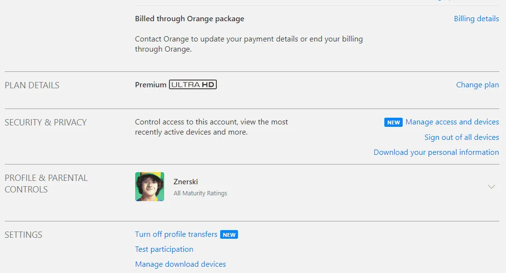This screenshot has height=273, width=506.
Task: Click the Premium plan name text
Action: pos(150,85)
